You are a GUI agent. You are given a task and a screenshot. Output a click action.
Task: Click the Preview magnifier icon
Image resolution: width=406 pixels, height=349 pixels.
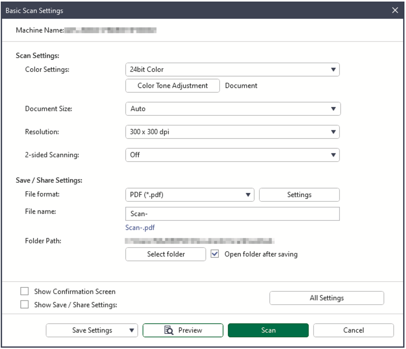(169, 330)
